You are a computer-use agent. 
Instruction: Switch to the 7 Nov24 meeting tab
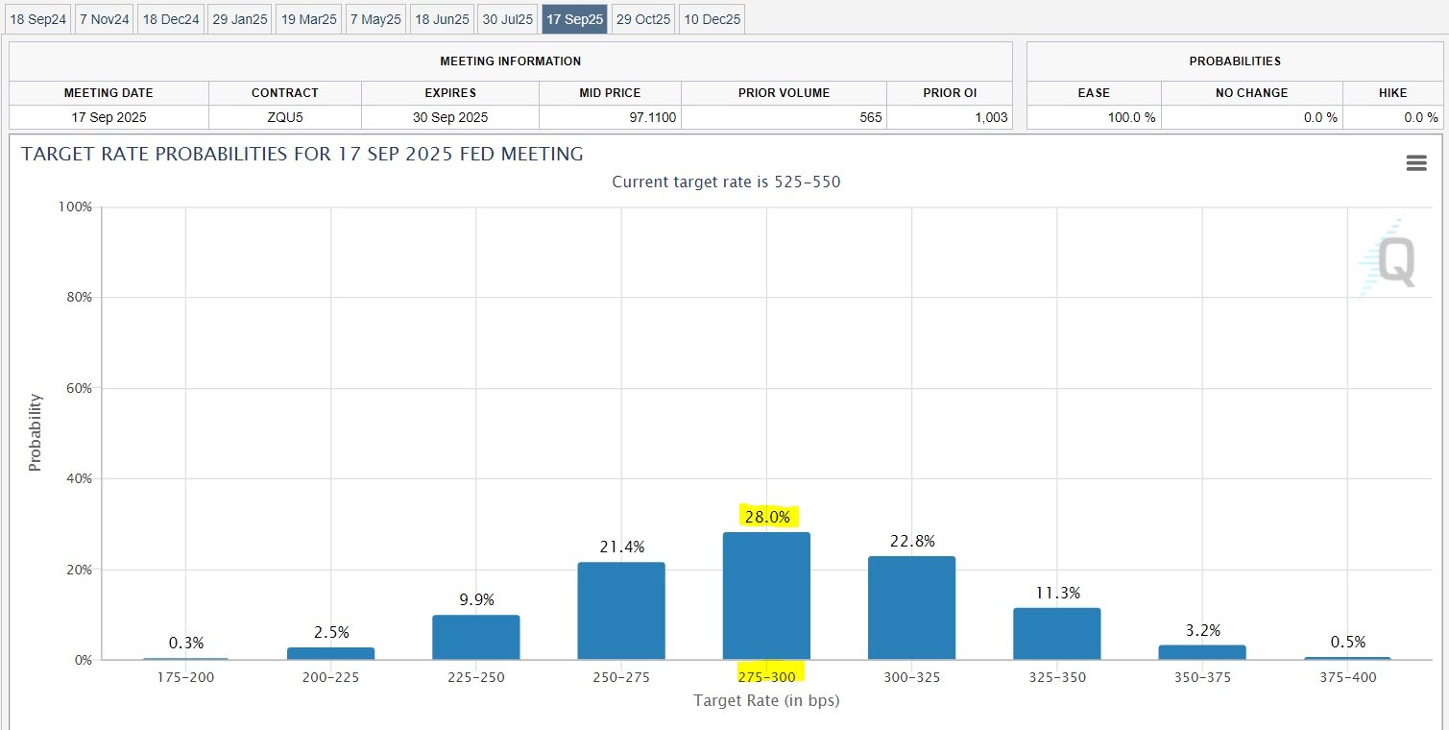tap(104, 19)
